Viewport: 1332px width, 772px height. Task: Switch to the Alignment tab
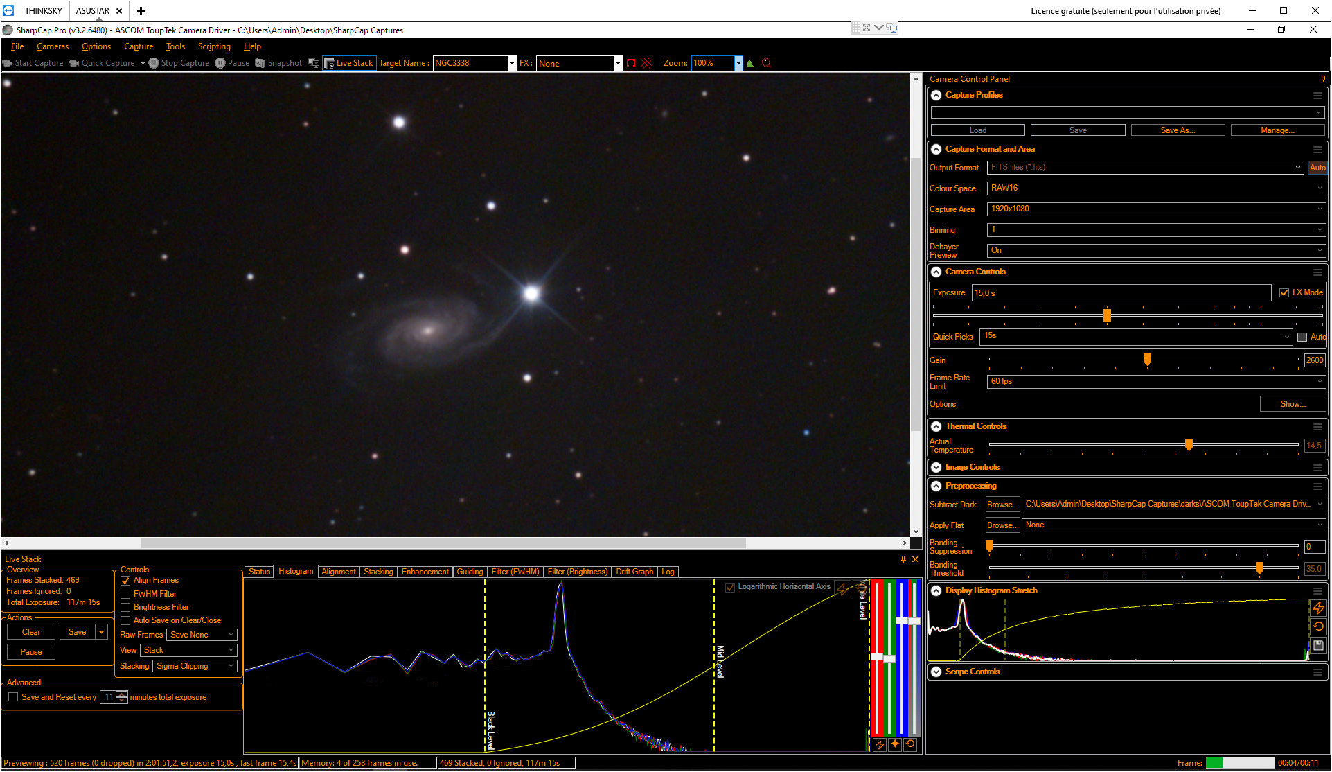click(338, 572)
